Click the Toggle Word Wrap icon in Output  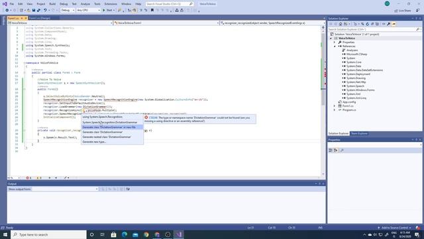tap(128, 189)
